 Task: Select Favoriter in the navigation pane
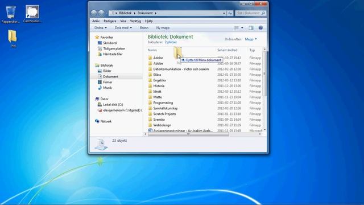click(x=106, y=38)
